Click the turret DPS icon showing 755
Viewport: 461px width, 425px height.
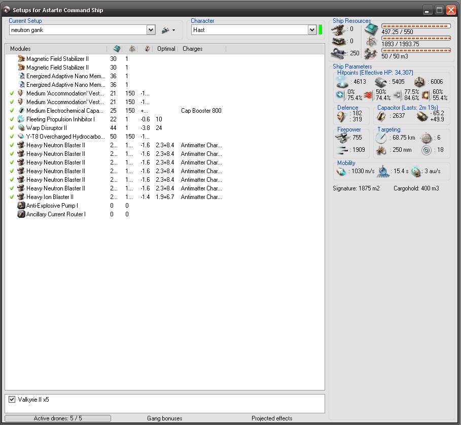pyautogui.click(x=342, y=138)
